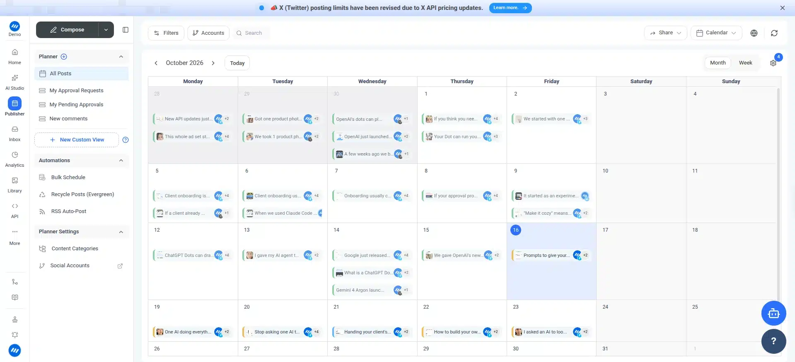Switch calendar to Week view
The image size is (795, 362).
tap(745, 63)
